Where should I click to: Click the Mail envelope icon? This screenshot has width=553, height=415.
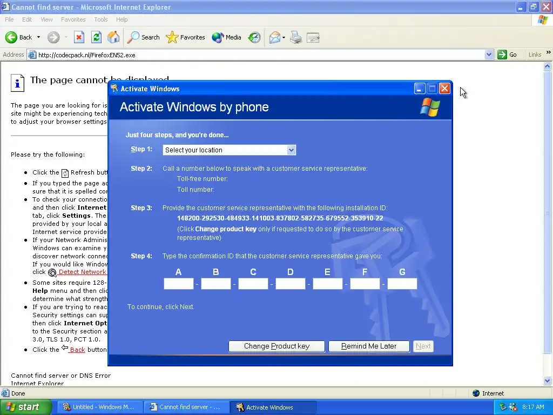[275, 37]
